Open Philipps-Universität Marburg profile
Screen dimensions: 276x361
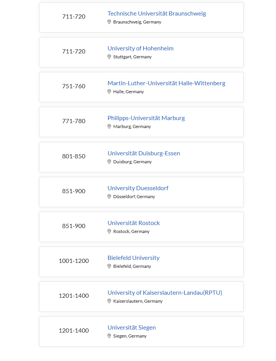tap(146, 118)
